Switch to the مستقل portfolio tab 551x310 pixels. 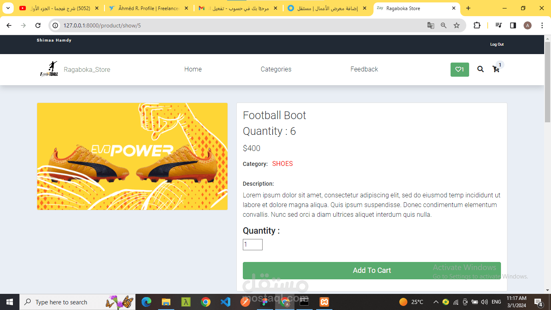click(328, 8)
